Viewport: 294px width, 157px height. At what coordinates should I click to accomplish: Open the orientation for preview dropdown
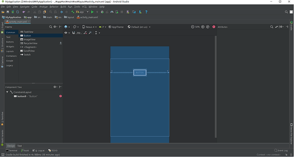[x=76, y=27]
